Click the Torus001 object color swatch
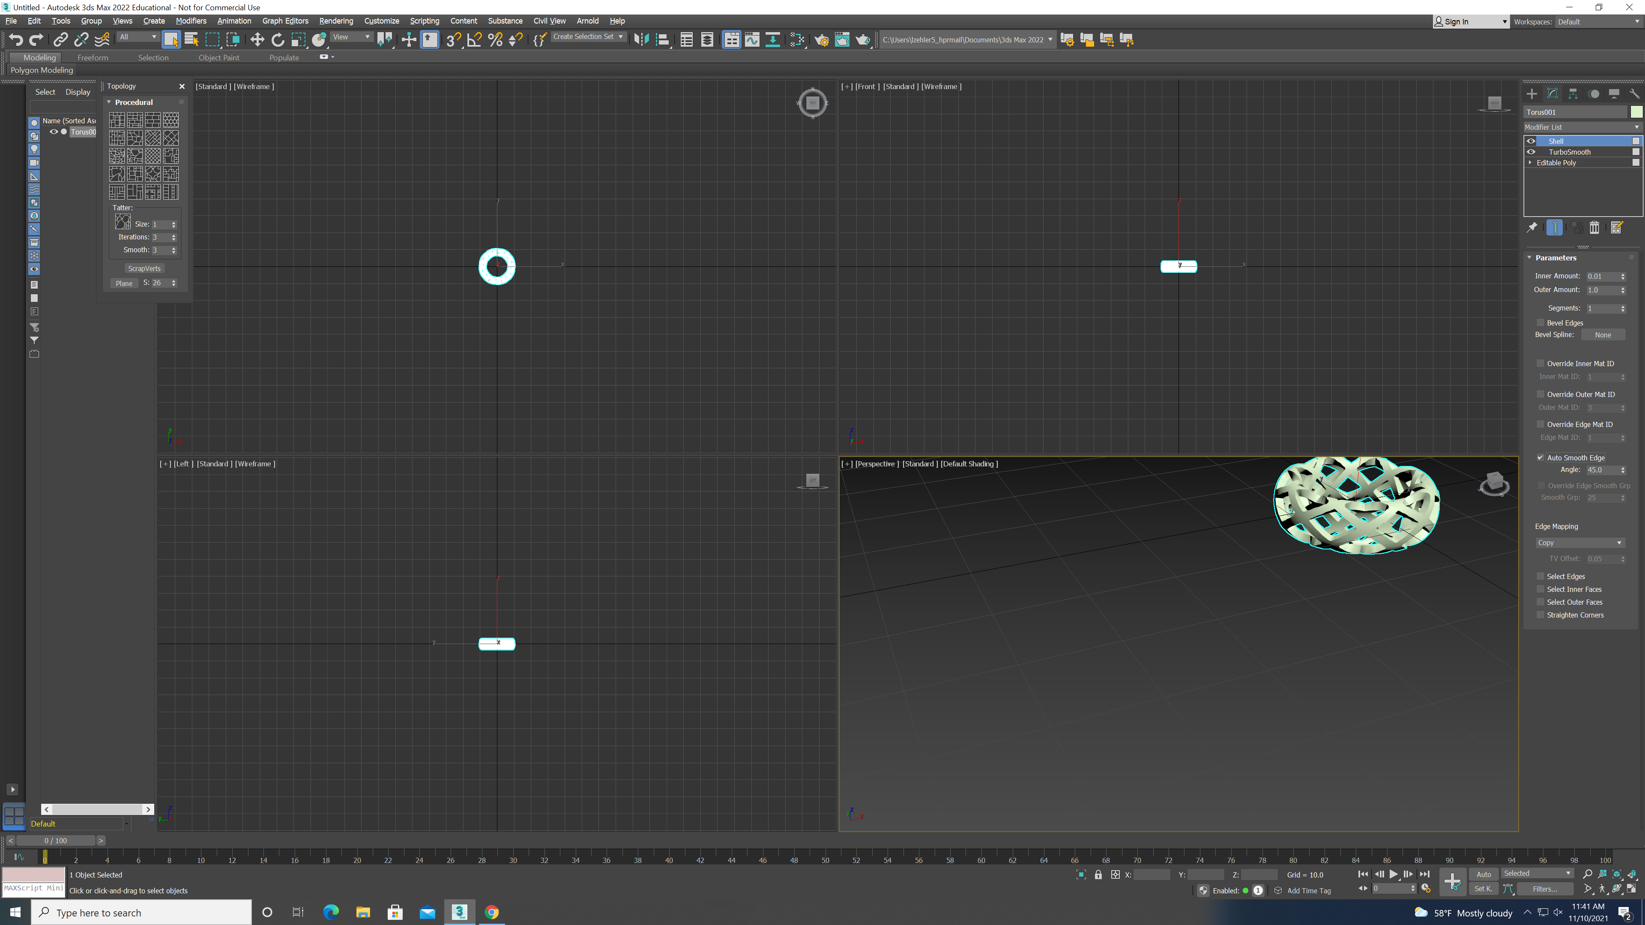The height and width of the screenshot is (925, 1645). click(1637, 112)
